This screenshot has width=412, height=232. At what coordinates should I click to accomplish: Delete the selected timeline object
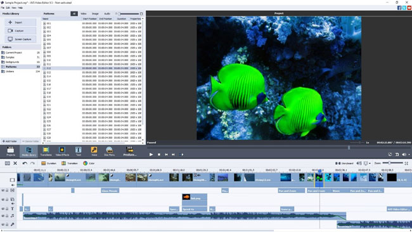15,163
